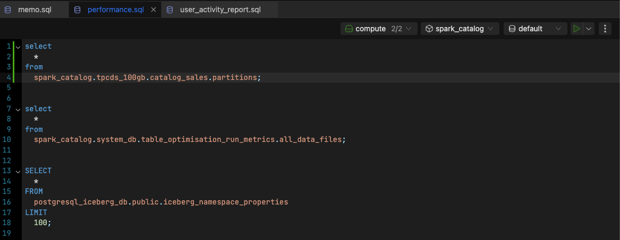The width and height of the screenshot is (620, 240).
Task: Collapse the query block at line 13
Action: coord(18,171)
